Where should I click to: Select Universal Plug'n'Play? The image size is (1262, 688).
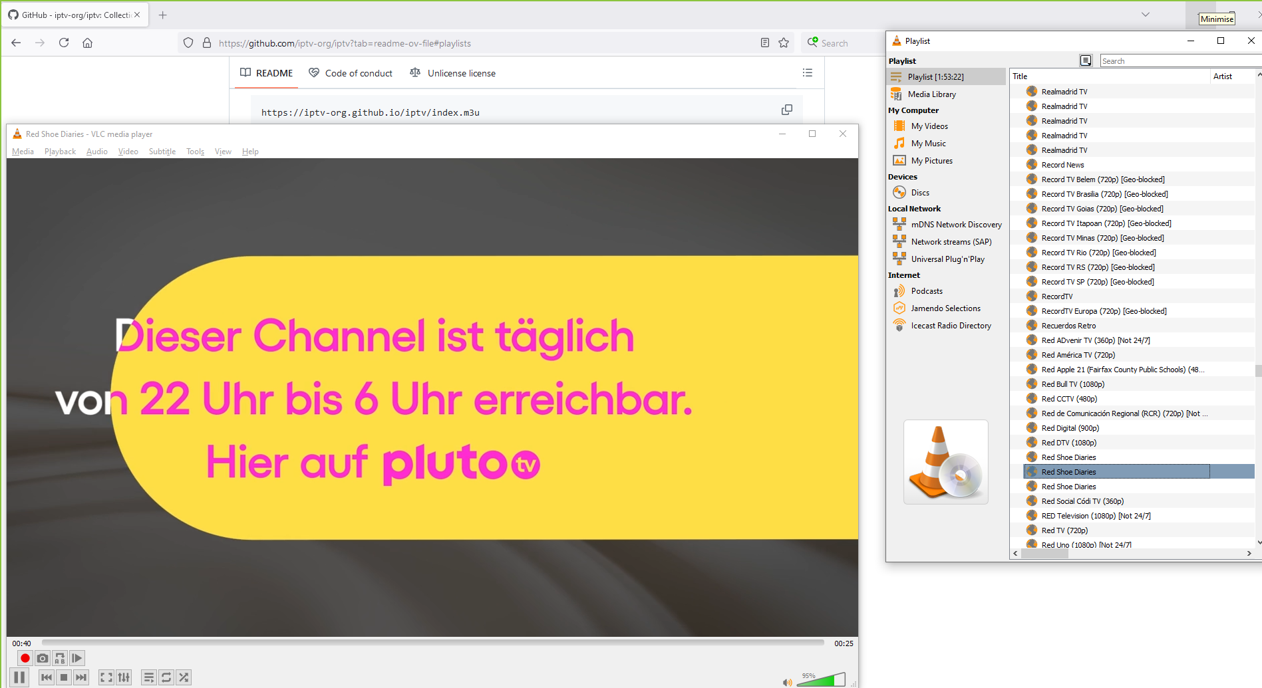[x=947, y=259]
